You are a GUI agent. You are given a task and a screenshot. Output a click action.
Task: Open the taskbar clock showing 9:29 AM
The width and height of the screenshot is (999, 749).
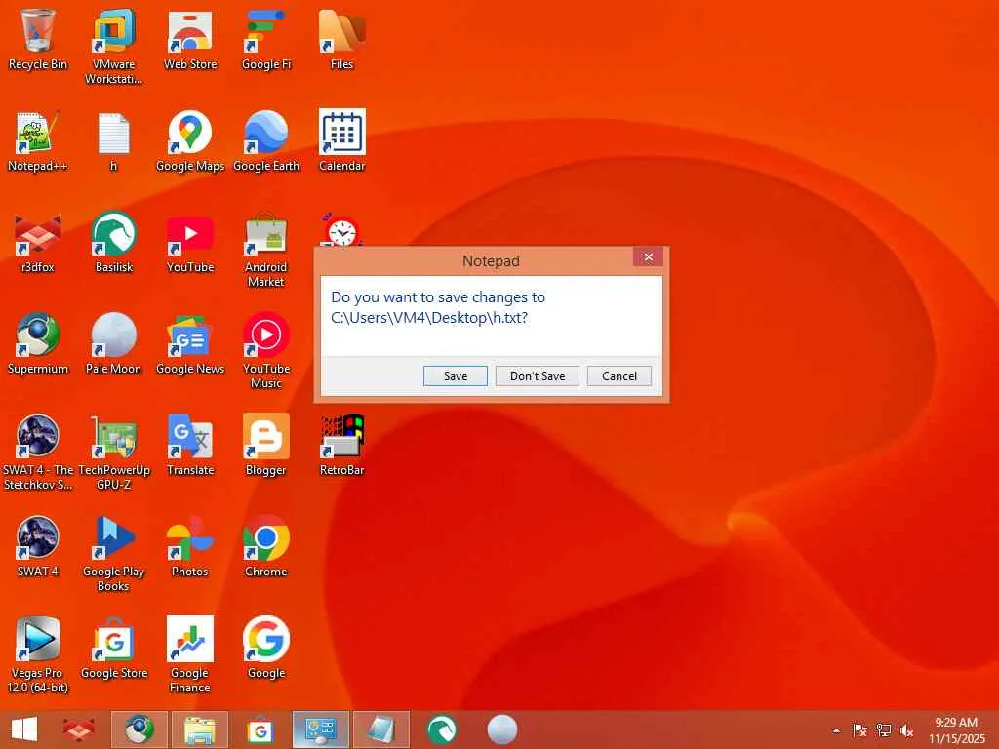click(x=956, y=729)
